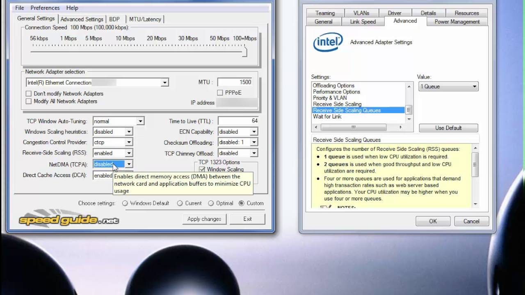This screenshot has height=295, width=525.
Task: Open the Details tab
Action: click(x=428, y=13)
